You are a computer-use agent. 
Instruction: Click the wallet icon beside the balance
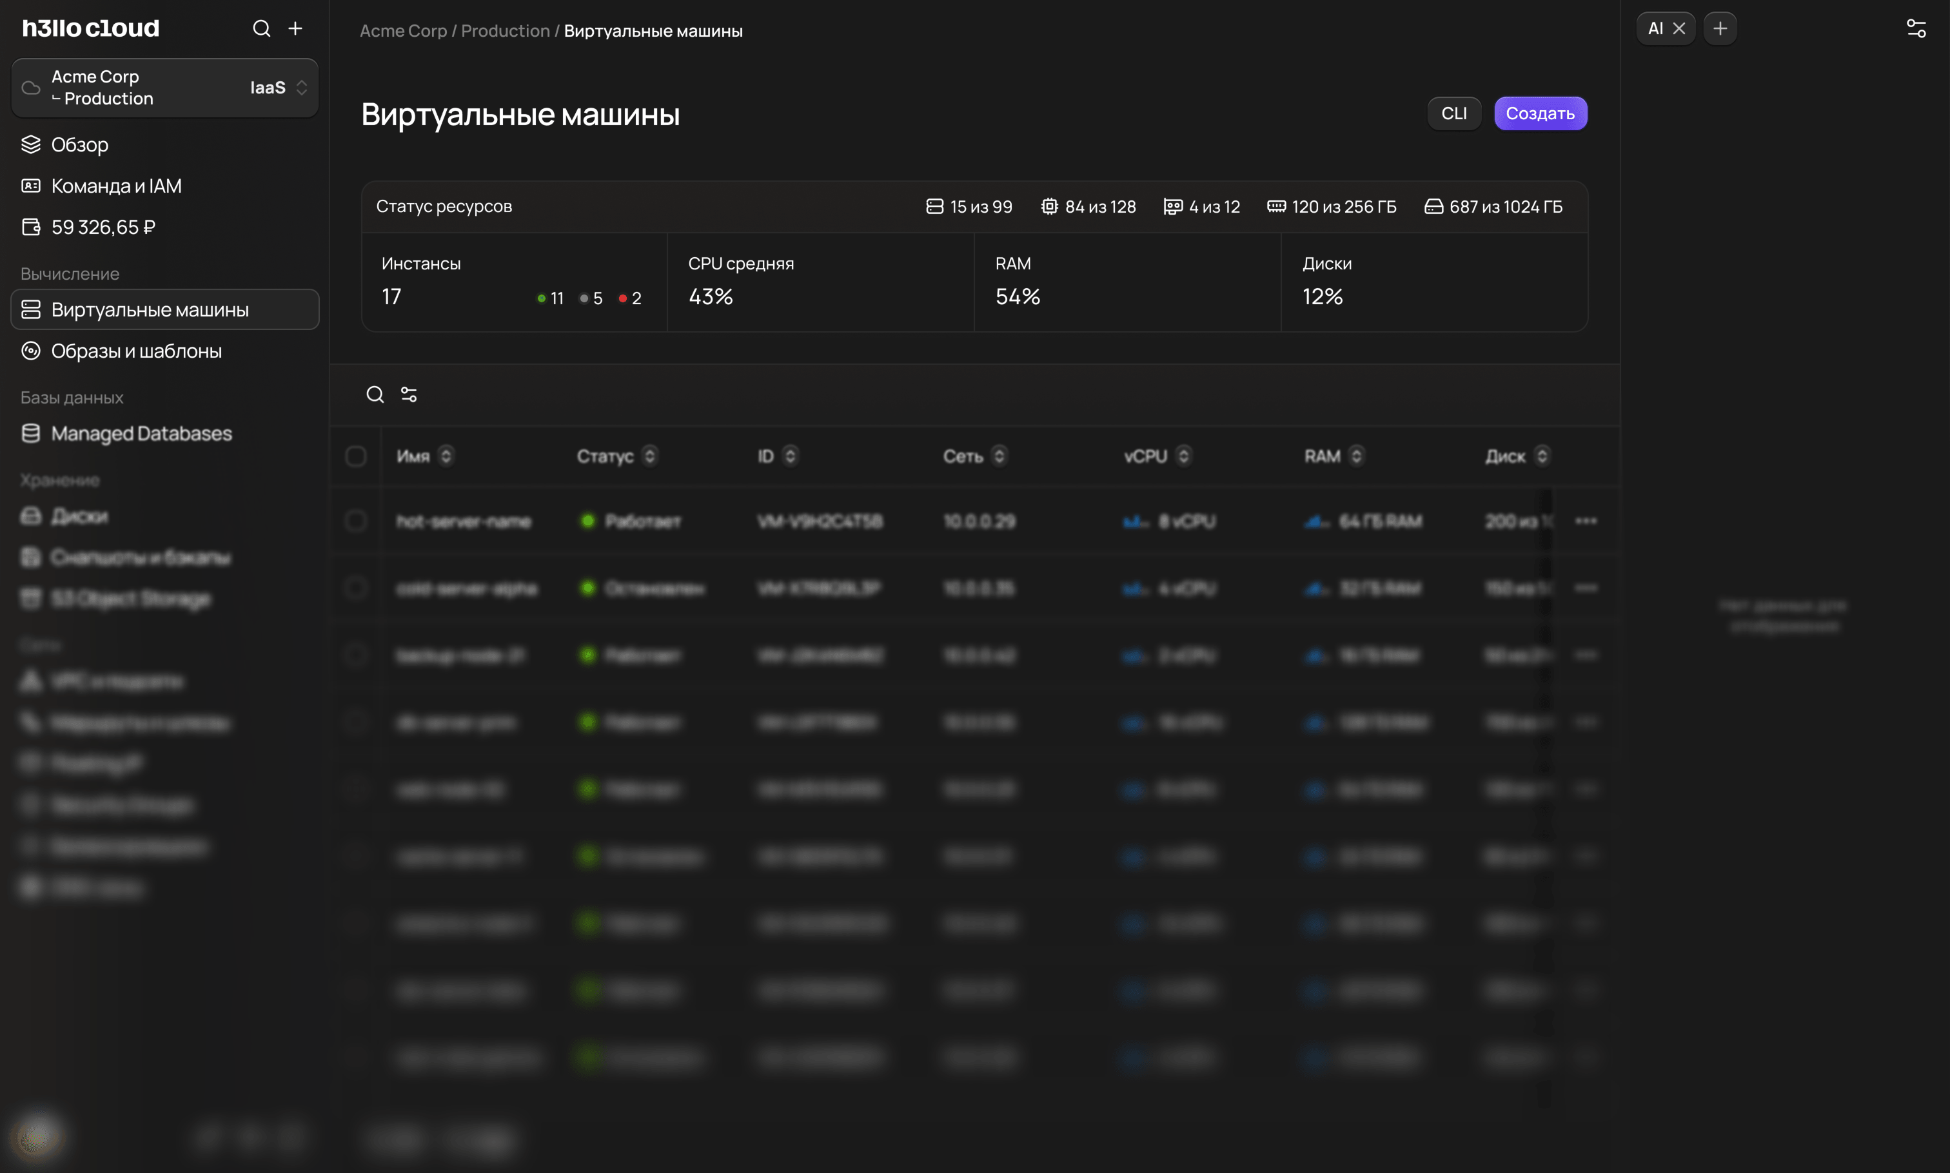tap(31, 227)
